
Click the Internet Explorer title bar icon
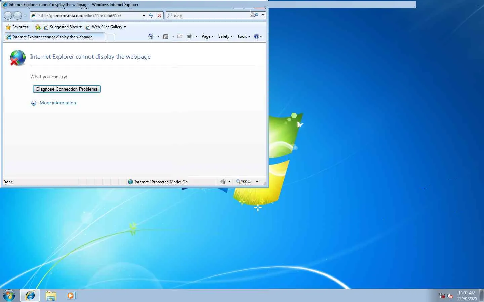pyautogui.click(x=5, y=5)
